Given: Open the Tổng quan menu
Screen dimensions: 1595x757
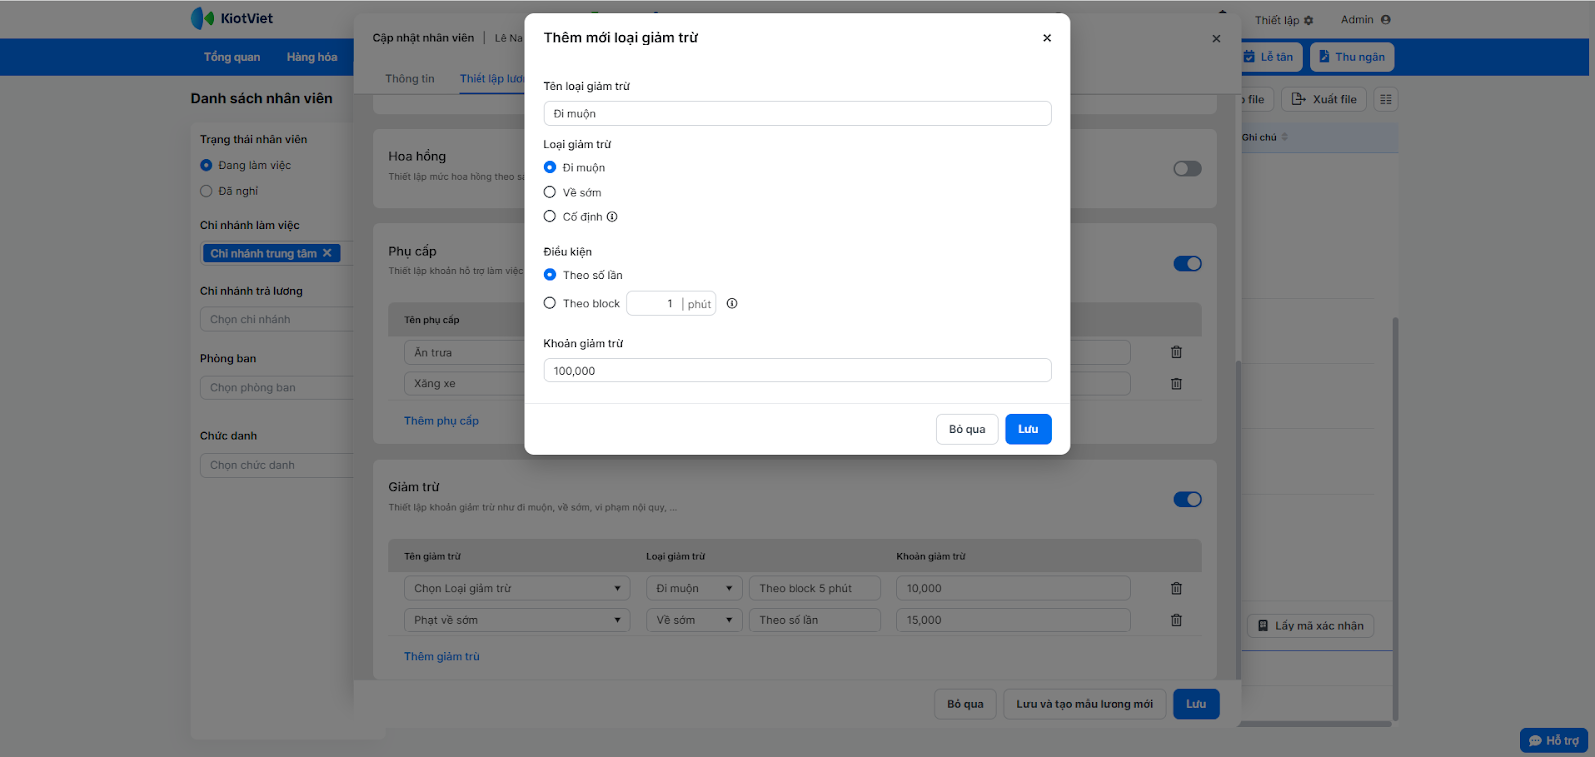Looking at the screenshot, I should point(232,57).
